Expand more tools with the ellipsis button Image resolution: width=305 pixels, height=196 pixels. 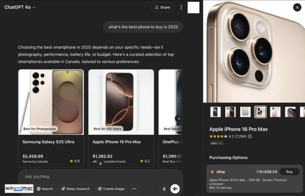pyautogui.click(x=134, y=189)
